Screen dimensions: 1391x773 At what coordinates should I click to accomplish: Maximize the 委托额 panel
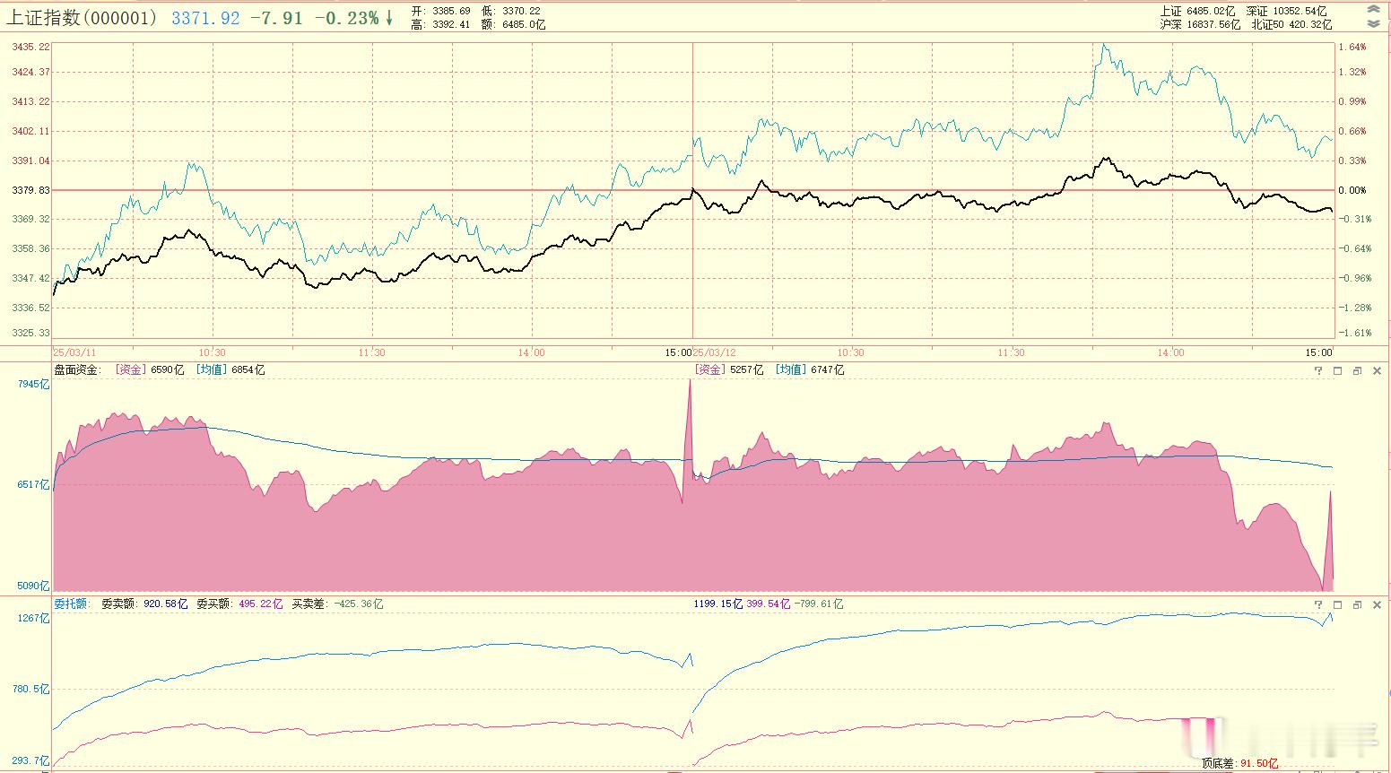point(1337,605)
